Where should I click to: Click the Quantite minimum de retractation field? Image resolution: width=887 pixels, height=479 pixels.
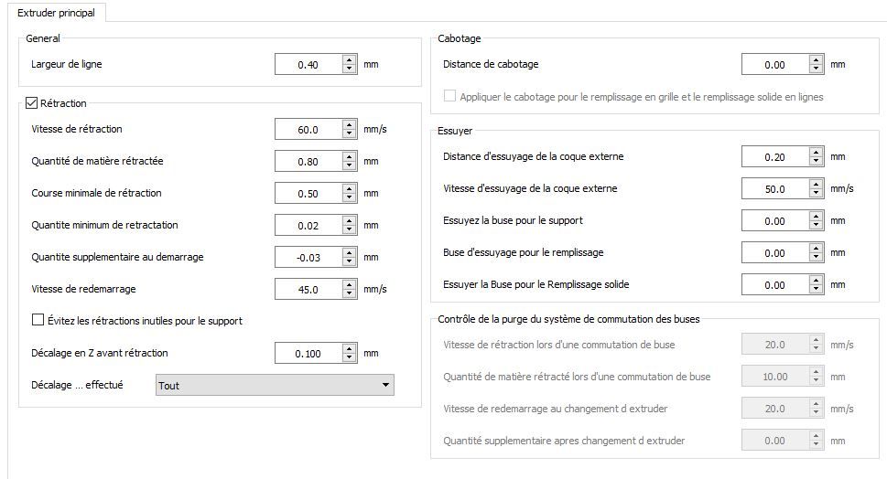pyautogui.click(x=308, y=226)
